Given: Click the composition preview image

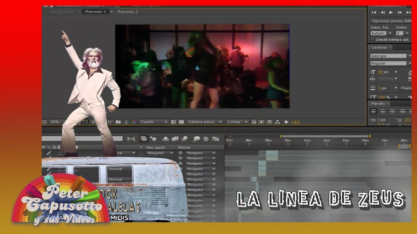Looking at the screenshot, I should [x=202, y=66].
